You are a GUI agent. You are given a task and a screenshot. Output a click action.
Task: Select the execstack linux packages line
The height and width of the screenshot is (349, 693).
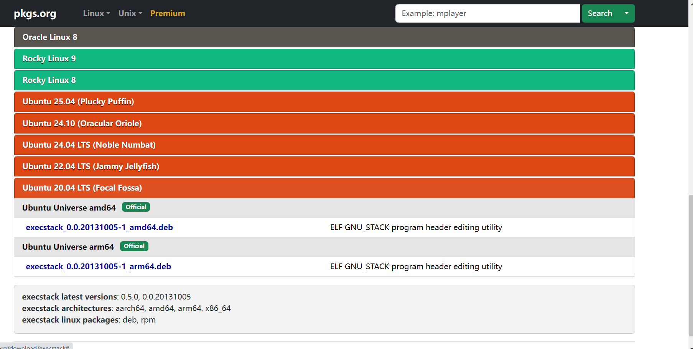(x=89, y=320)
